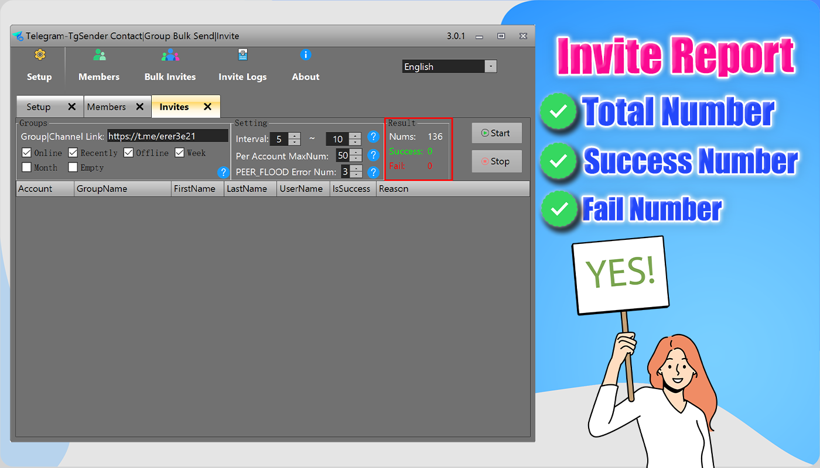Click help icon in the Groups panel
820x468 pixels.
point(223,172)
